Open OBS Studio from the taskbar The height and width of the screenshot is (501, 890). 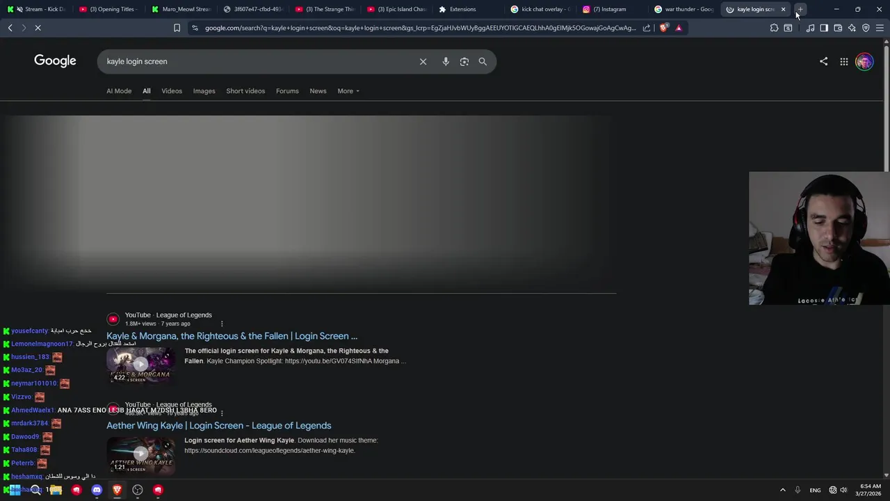click(138, 490)
